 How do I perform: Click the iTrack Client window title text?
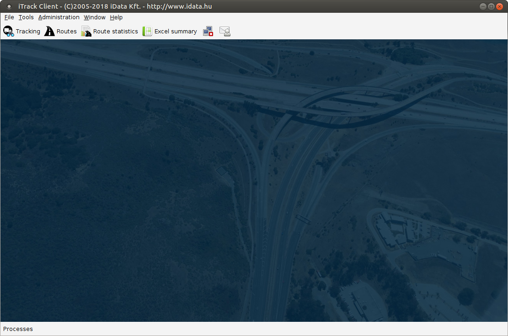point(114,6)
